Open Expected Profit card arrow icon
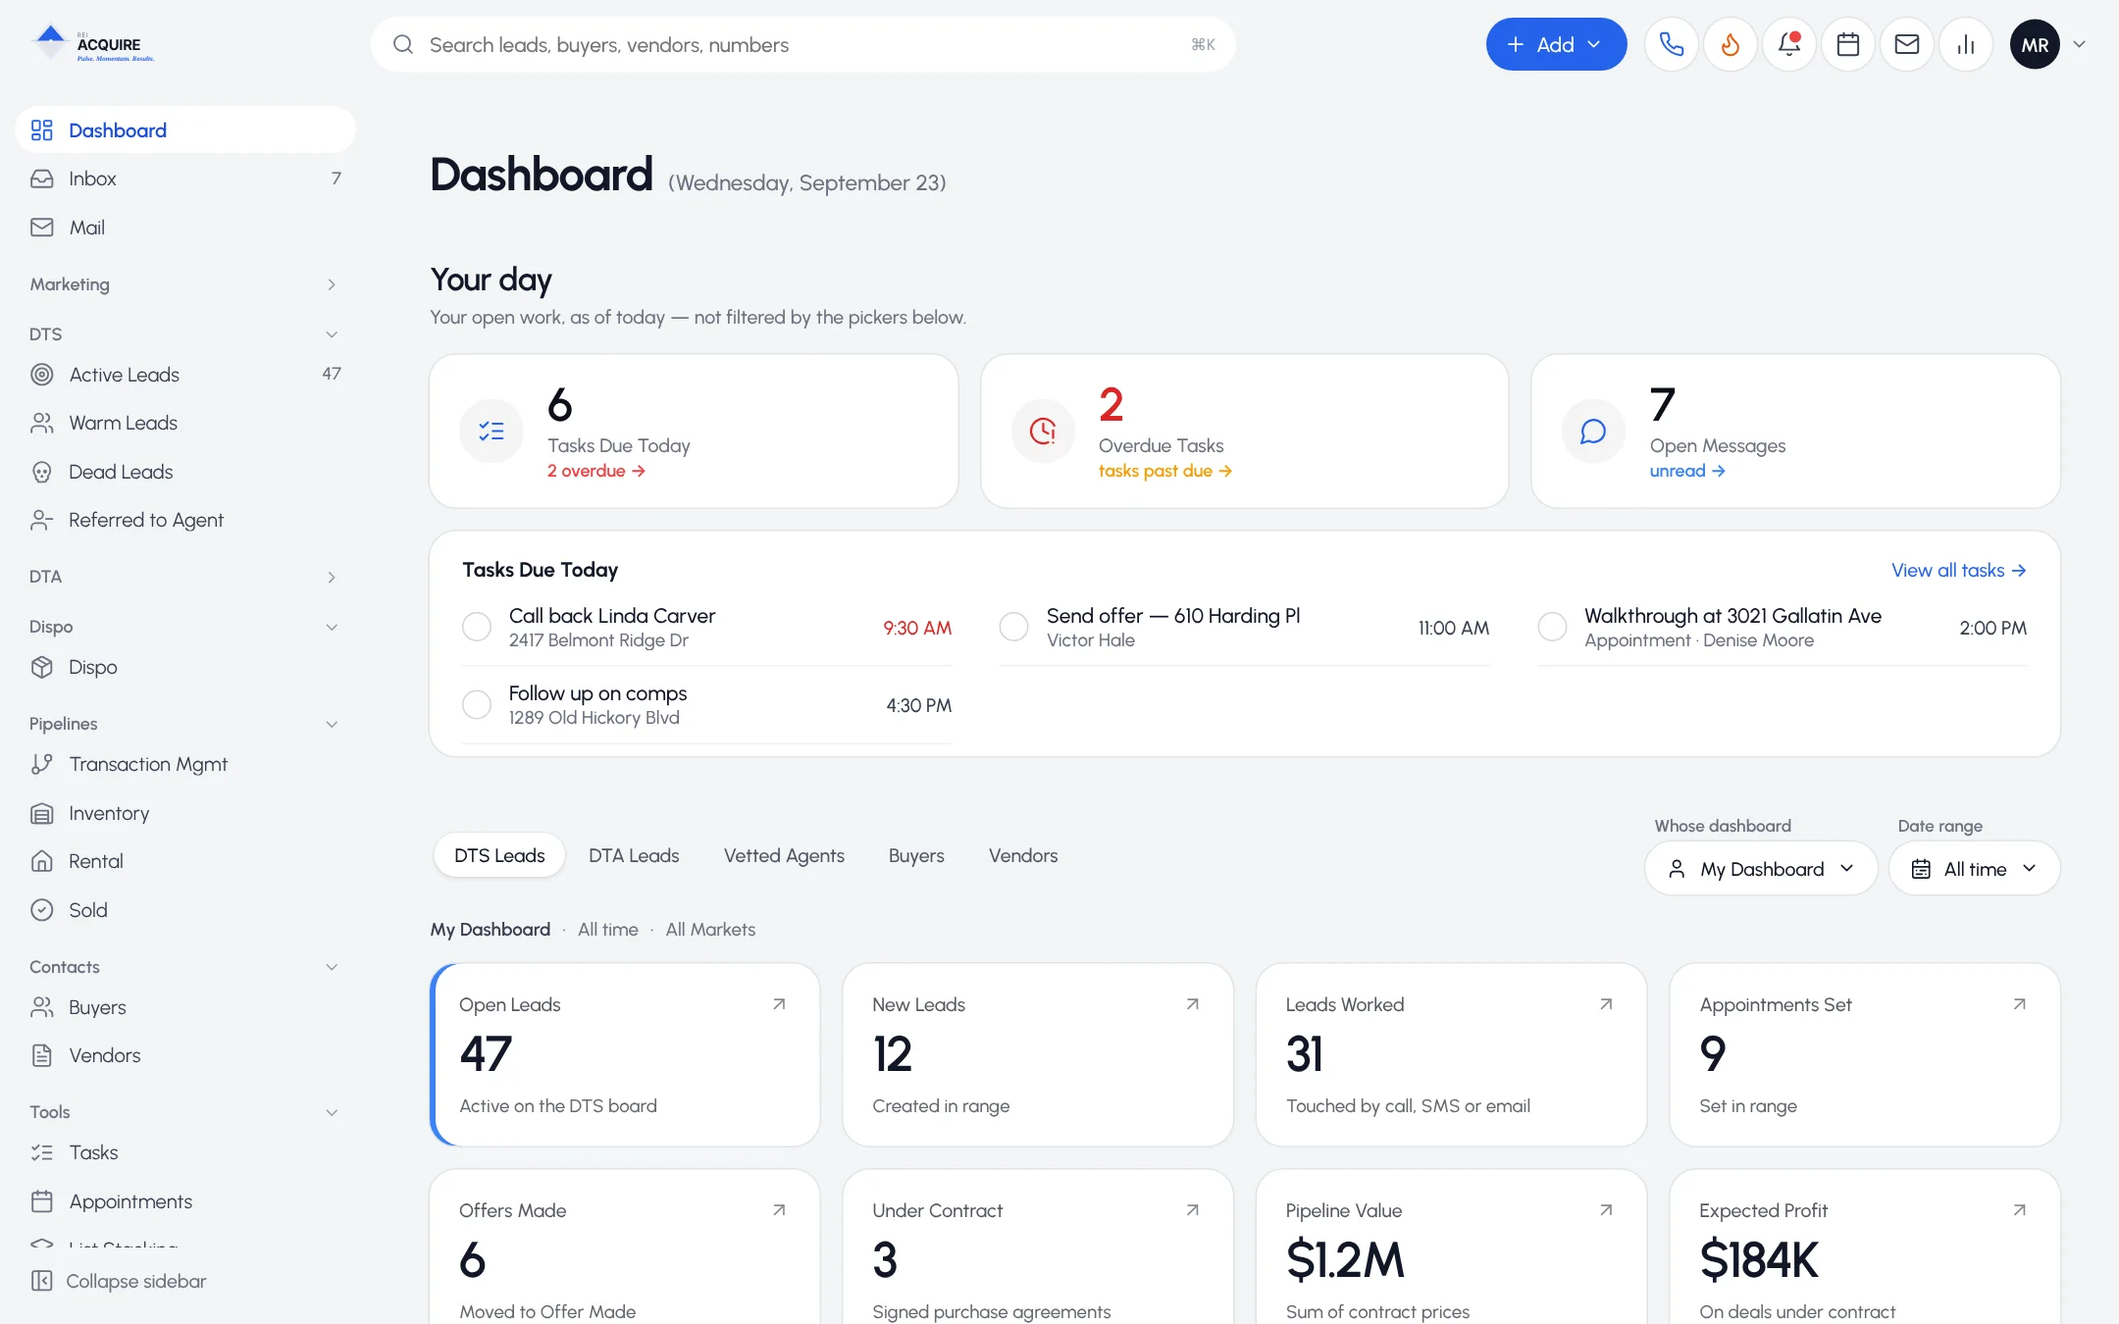This screenshot has width=2119, height=1324. pyautogui.click(x=2019, y=1210)
